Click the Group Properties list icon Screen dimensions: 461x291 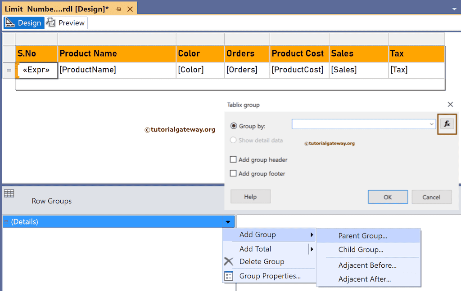coord(228,276)
